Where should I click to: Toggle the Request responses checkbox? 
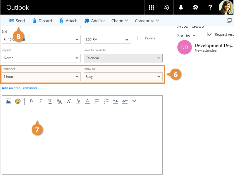pos(210,34)
